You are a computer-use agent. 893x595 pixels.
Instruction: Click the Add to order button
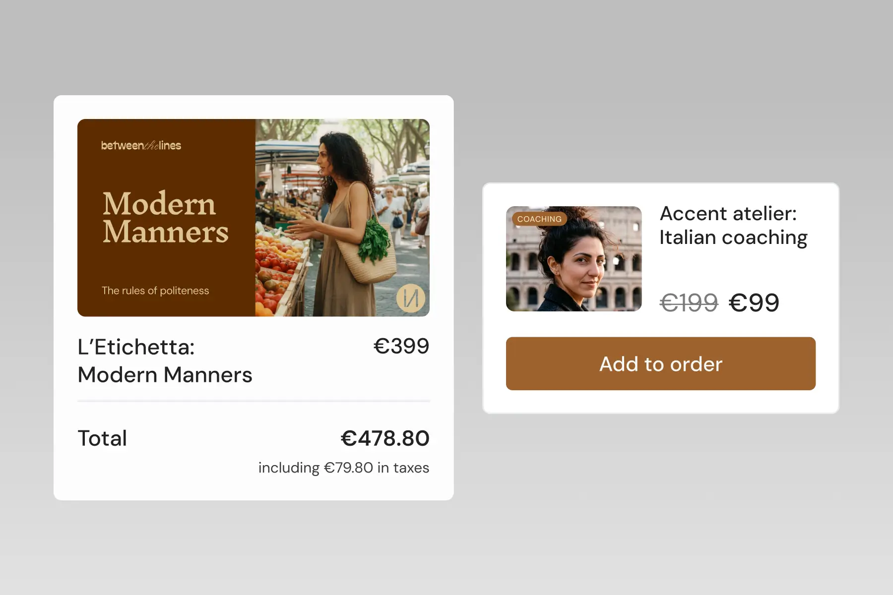(660, 363)
